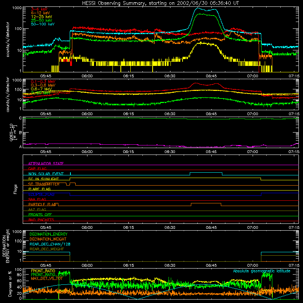Select the orange MAX_DET_VS_TOT legend label
This screenshot has height=303, width=303.
47,278
